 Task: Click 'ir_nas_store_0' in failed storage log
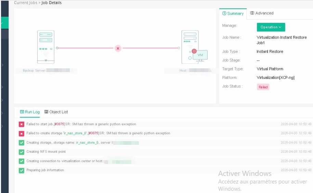pyautogui.click(x=75, y=133)
